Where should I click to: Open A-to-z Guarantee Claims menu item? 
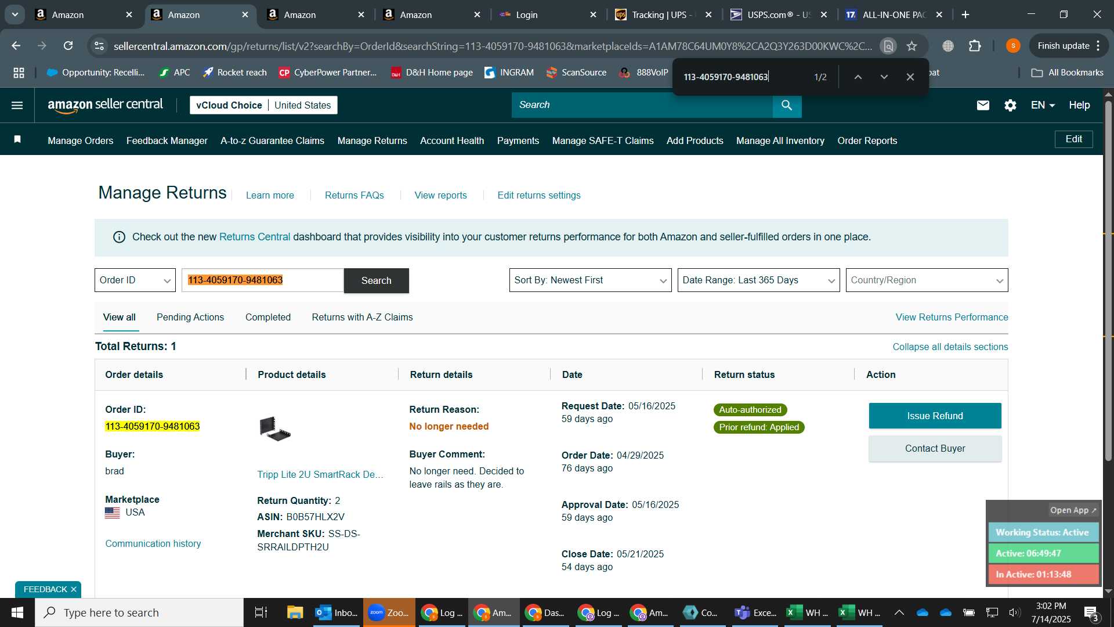click(272, 140)
